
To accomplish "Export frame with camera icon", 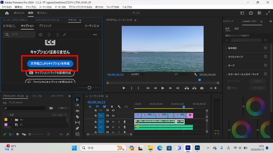I will tap(202, 88).
